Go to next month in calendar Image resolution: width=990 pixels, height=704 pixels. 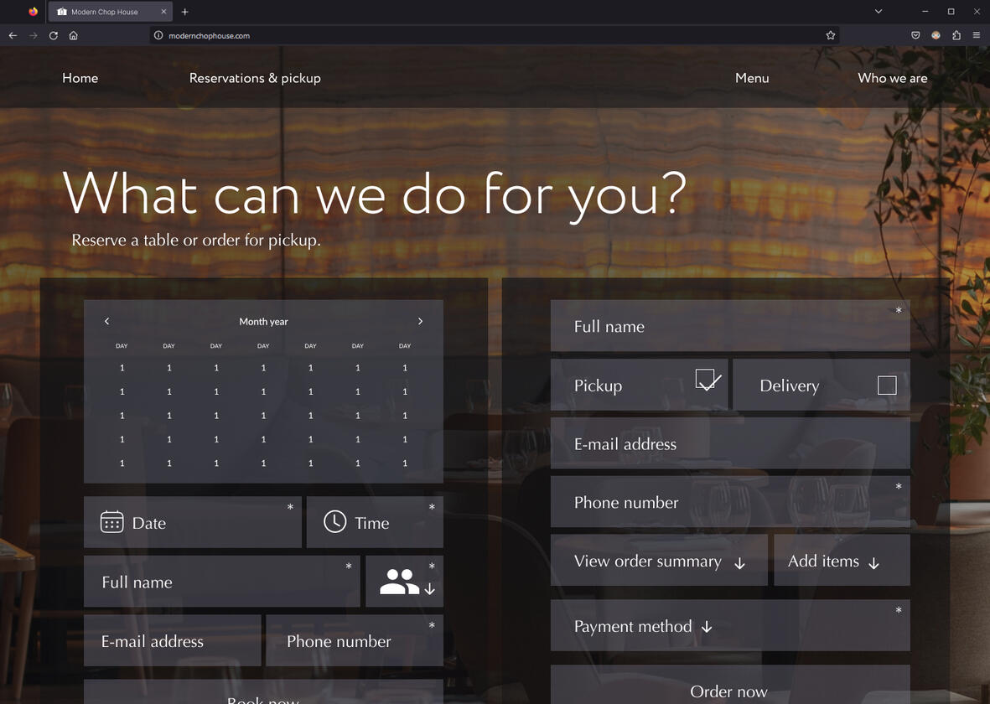420,321
